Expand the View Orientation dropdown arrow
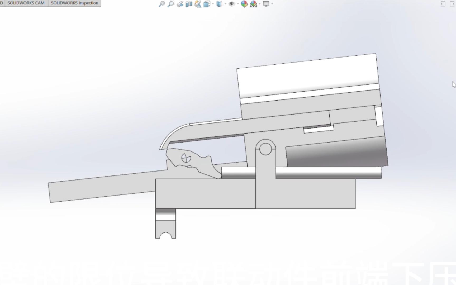Viewport: 456px width, 285px height. pyautogui.click(x=213, y=4)
